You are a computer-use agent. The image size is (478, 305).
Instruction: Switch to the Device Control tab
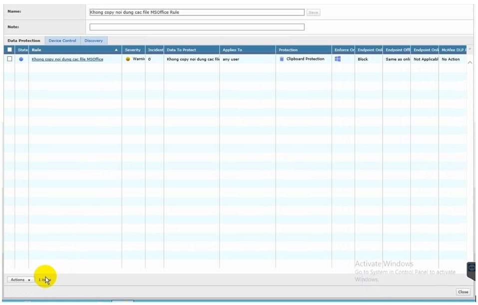click(x=62, y=40)
